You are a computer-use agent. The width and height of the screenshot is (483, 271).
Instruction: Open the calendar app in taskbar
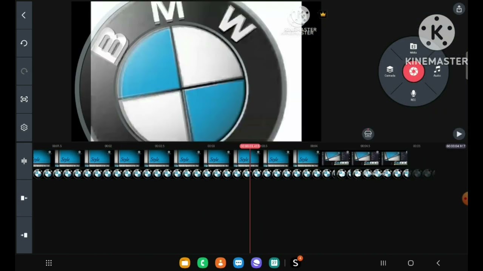point(274,263)
